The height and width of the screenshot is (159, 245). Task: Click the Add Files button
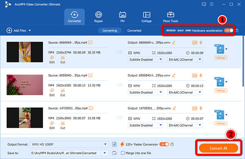coord(16,31)
